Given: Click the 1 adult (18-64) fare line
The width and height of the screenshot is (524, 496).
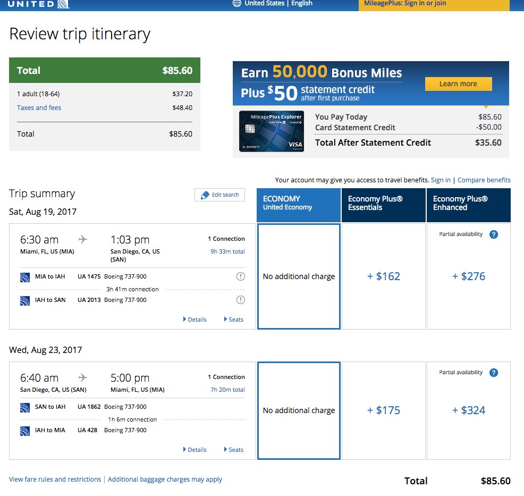Looking at the screenshot, I should 105,94.
